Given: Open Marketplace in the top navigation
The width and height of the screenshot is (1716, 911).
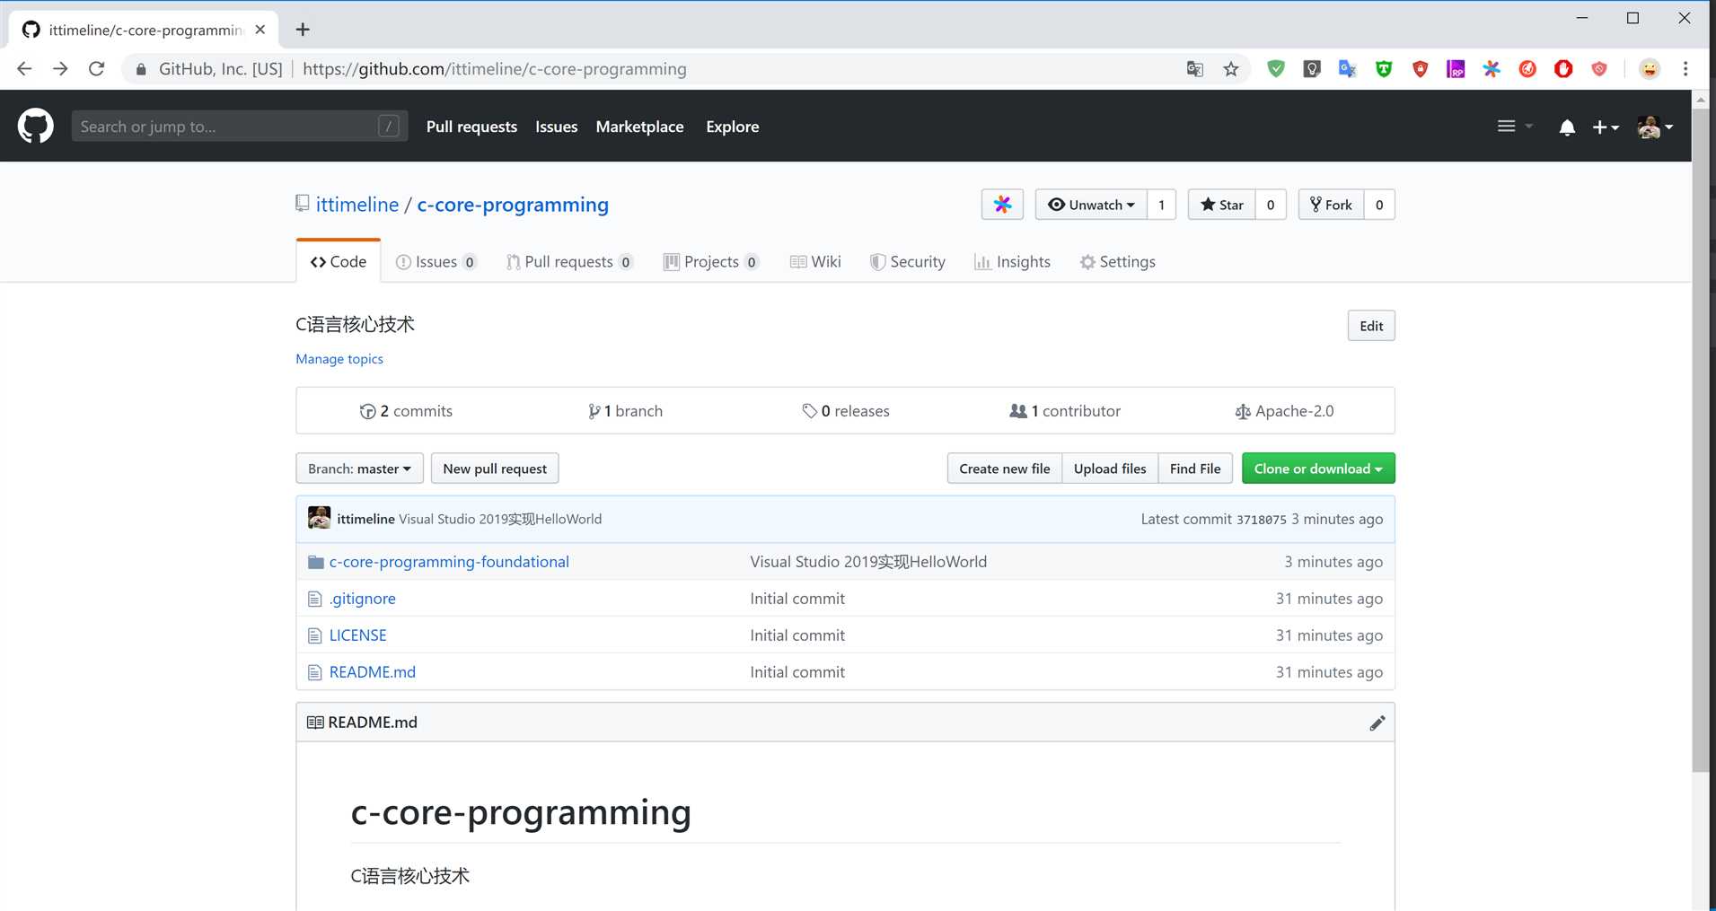Looking at the screenshot, I should 639,127.
